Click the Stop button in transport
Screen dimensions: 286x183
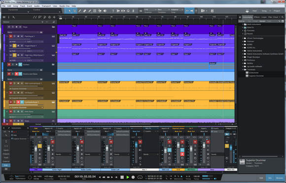coord(122,177)
